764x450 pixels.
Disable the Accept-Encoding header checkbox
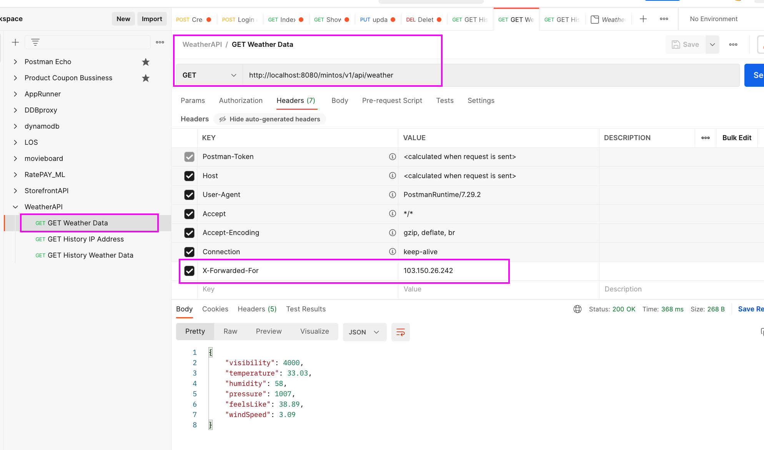pos(189,233)
